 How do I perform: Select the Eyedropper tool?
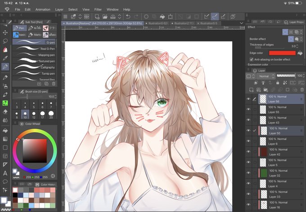[5, 58]
